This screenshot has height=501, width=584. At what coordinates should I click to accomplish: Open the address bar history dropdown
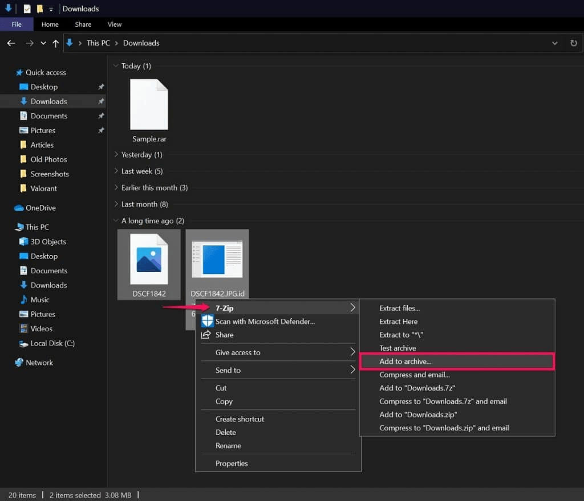point(554,43)
